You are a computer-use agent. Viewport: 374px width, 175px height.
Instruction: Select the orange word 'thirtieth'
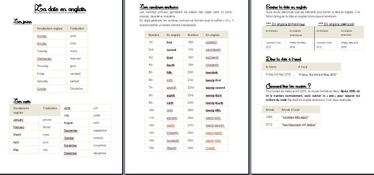tap(210, 148)
